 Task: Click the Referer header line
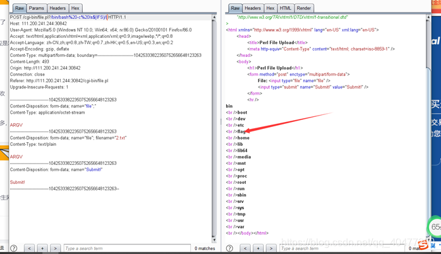pyautogui.click(x=59, y=81)
